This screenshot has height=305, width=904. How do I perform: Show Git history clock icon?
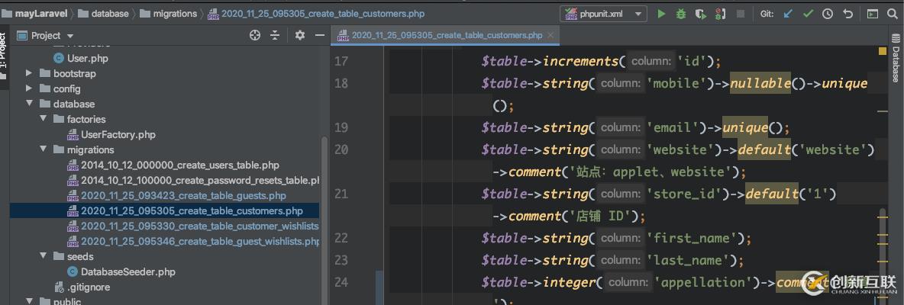click(x=828, y=14)
